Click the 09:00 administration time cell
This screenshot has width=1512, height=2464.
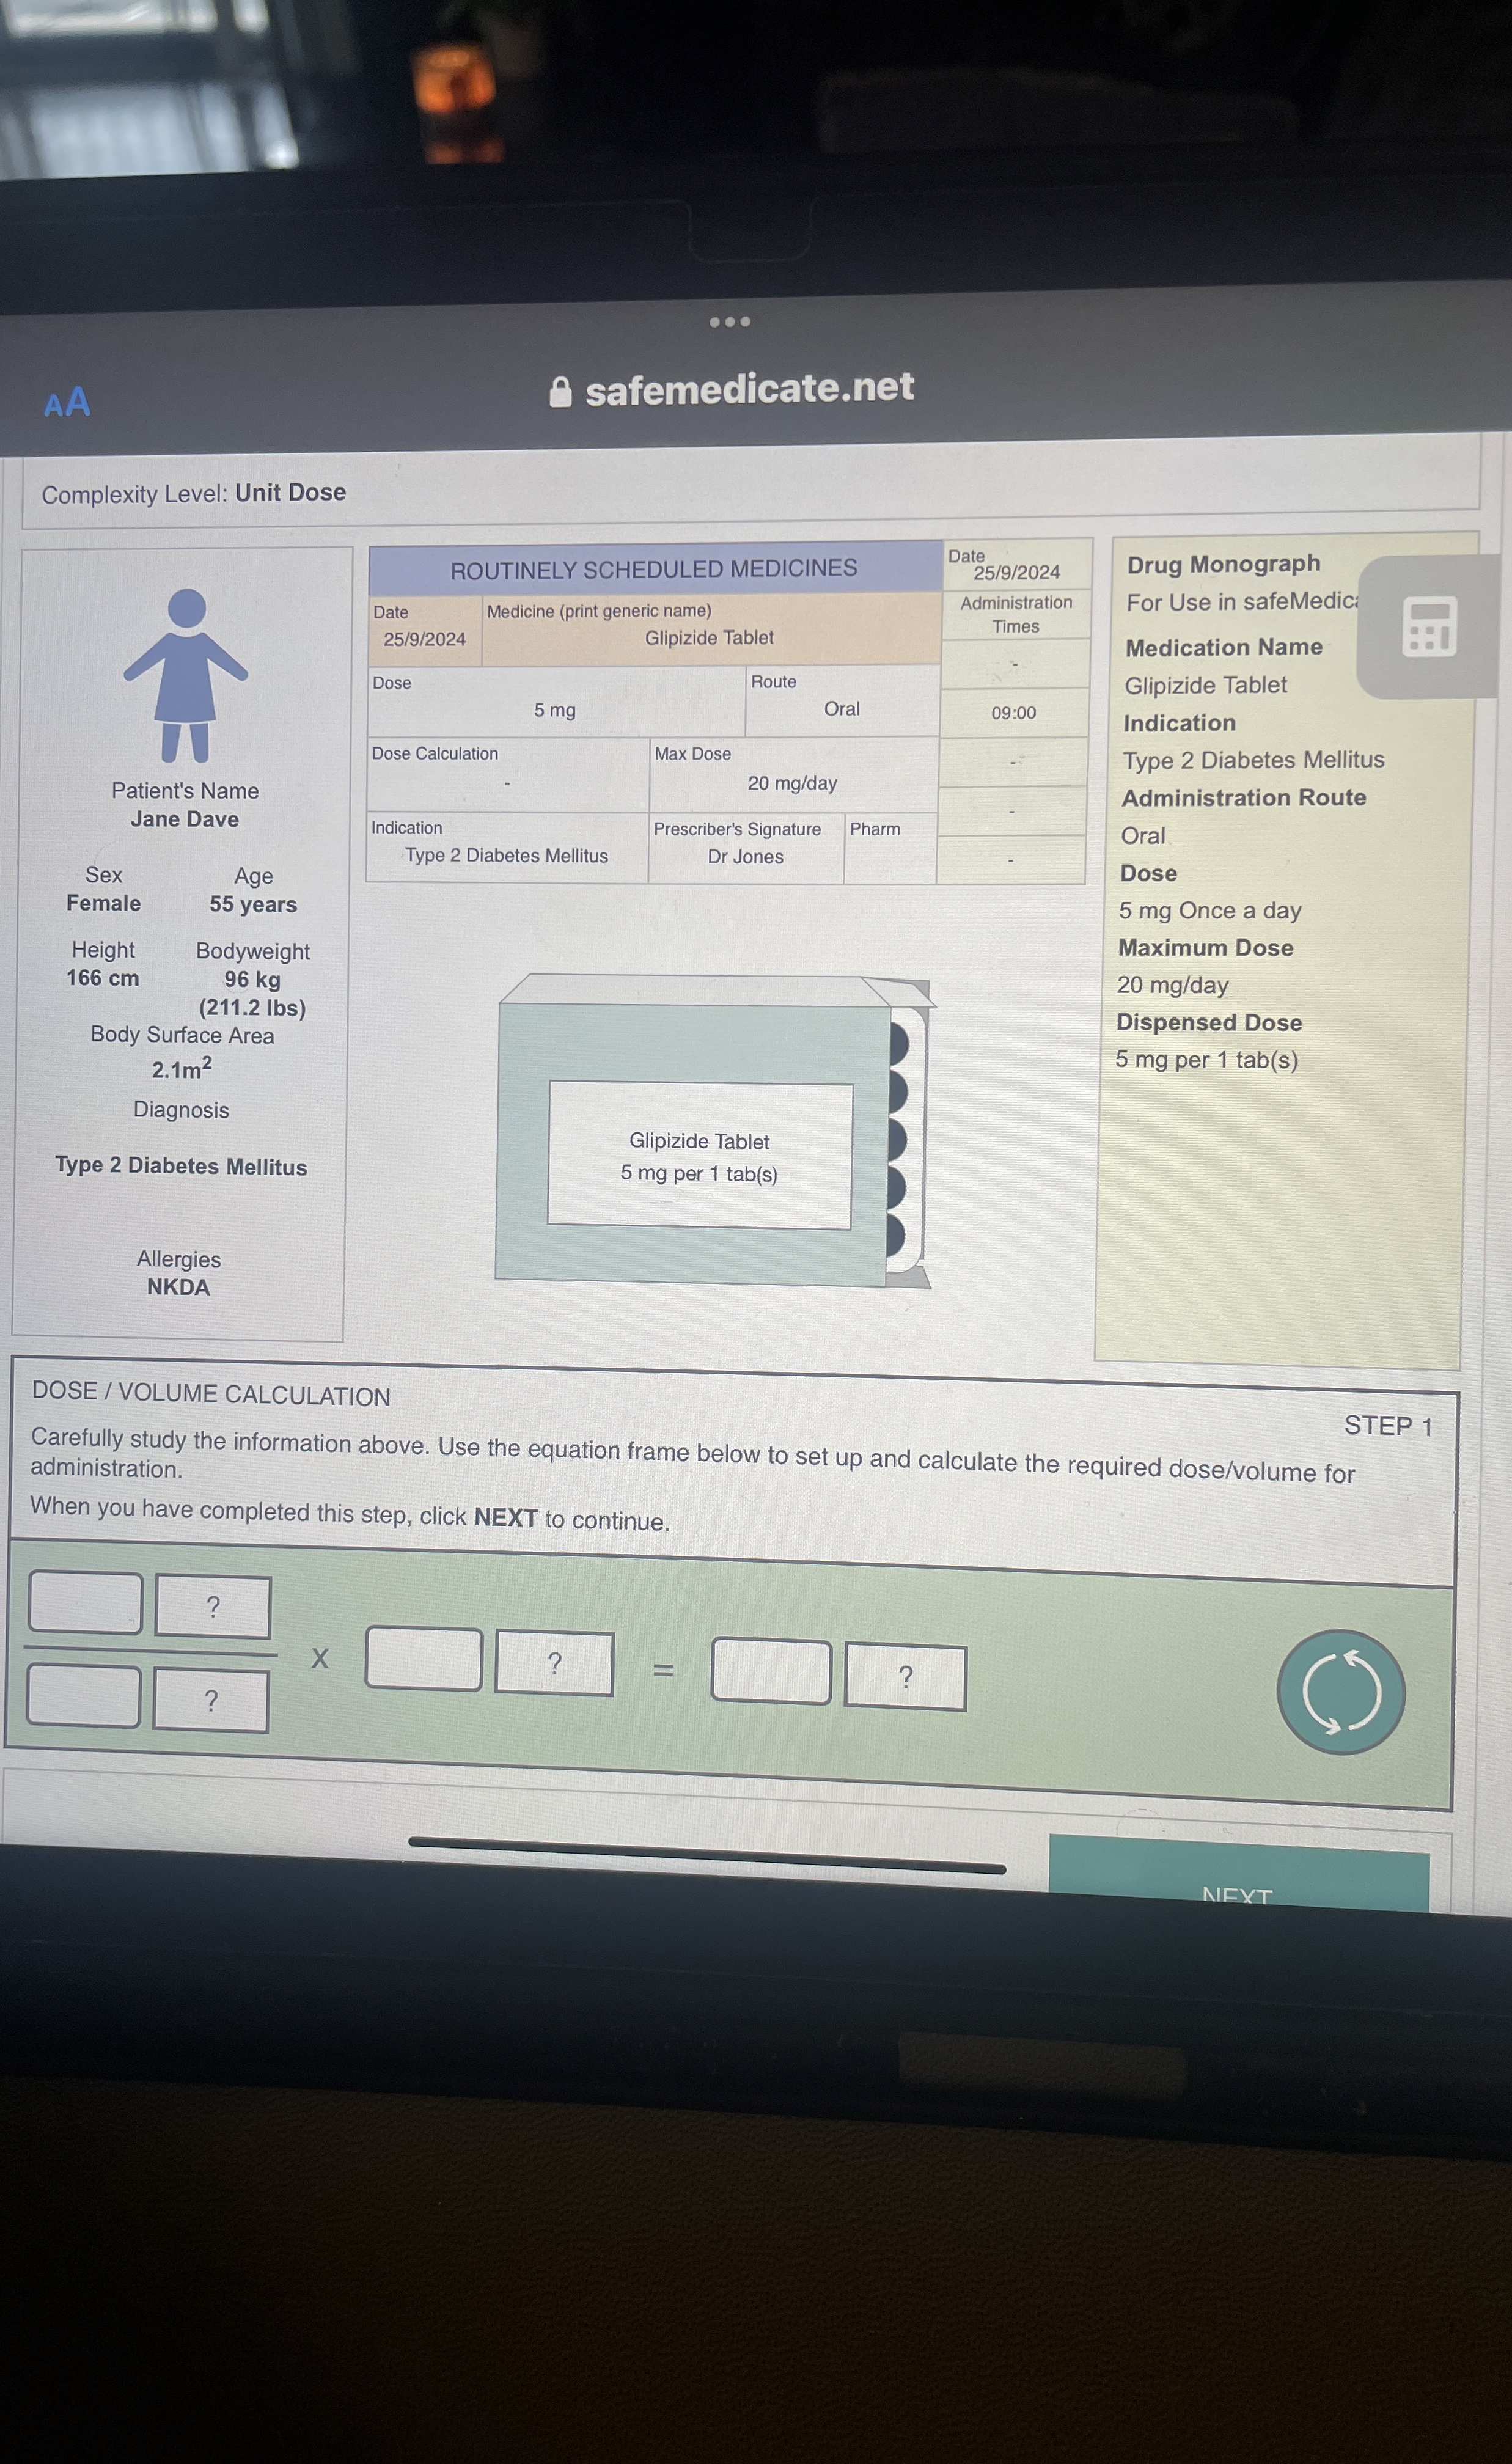click(x=1013, y=713)
